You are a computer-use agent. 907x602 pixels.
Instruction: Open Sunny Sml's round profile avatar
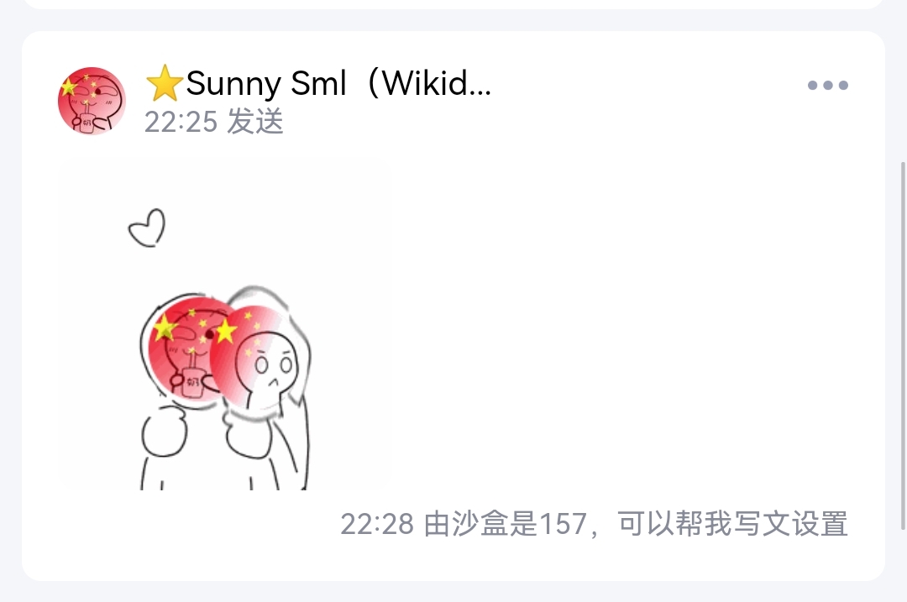(92, 102)
